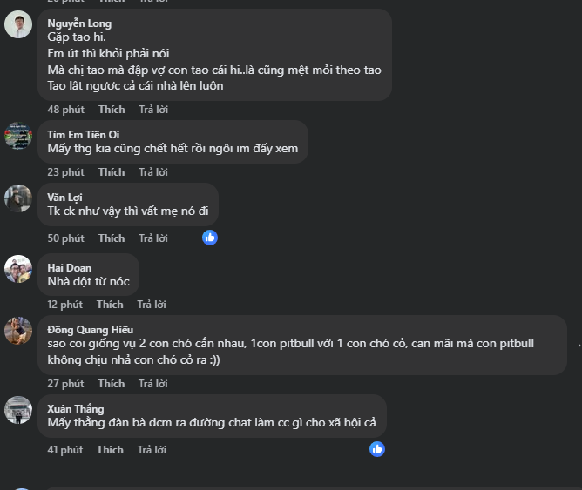View like reaction on Xuân Thắng's comment
This screenshot has height=490, width=582.
(x=377, y=449)
